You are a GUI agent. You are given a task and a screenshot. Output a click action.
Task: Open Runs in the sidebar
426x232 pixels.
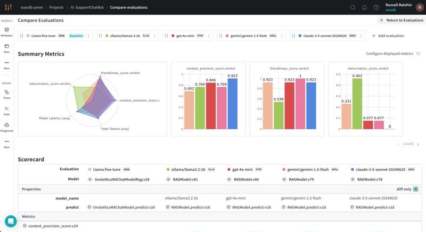click(x=6, y=48)
